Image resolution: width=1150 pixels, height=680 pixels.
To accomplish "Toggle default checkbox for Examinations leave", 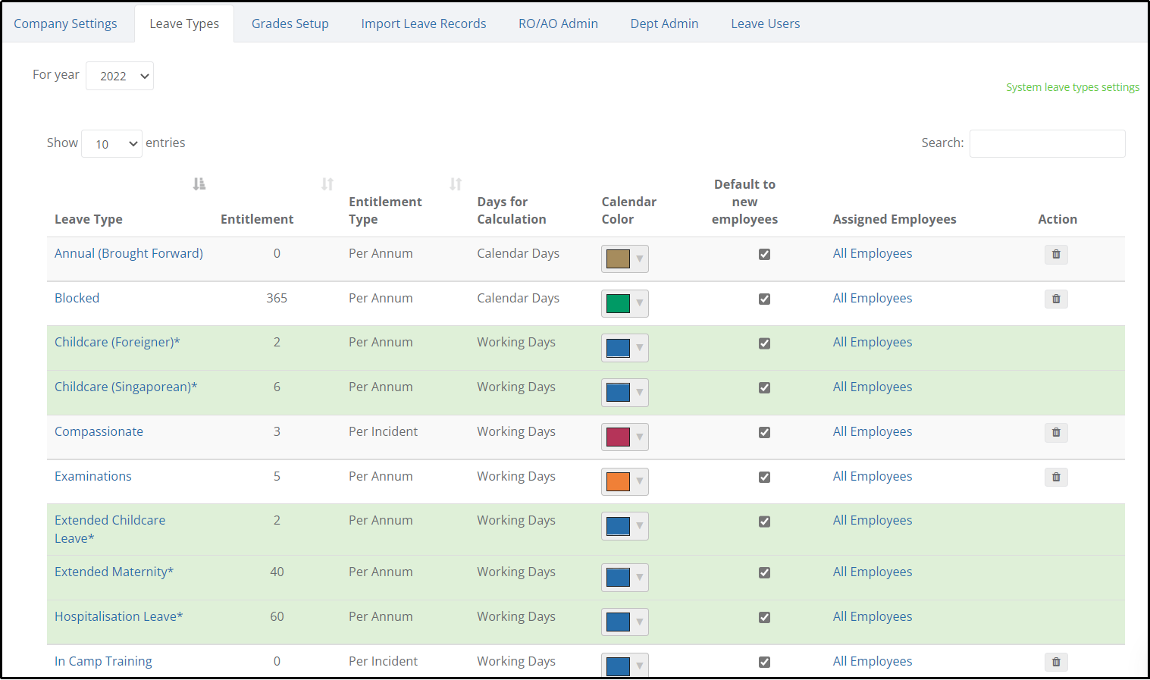I will [x=764, y=478].
